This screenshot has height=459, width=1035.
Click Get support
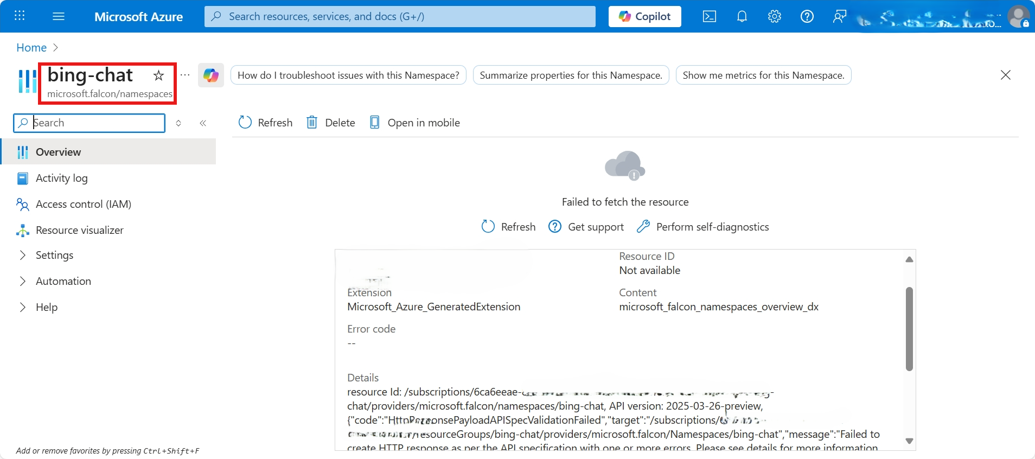click(x=586, y=227)
